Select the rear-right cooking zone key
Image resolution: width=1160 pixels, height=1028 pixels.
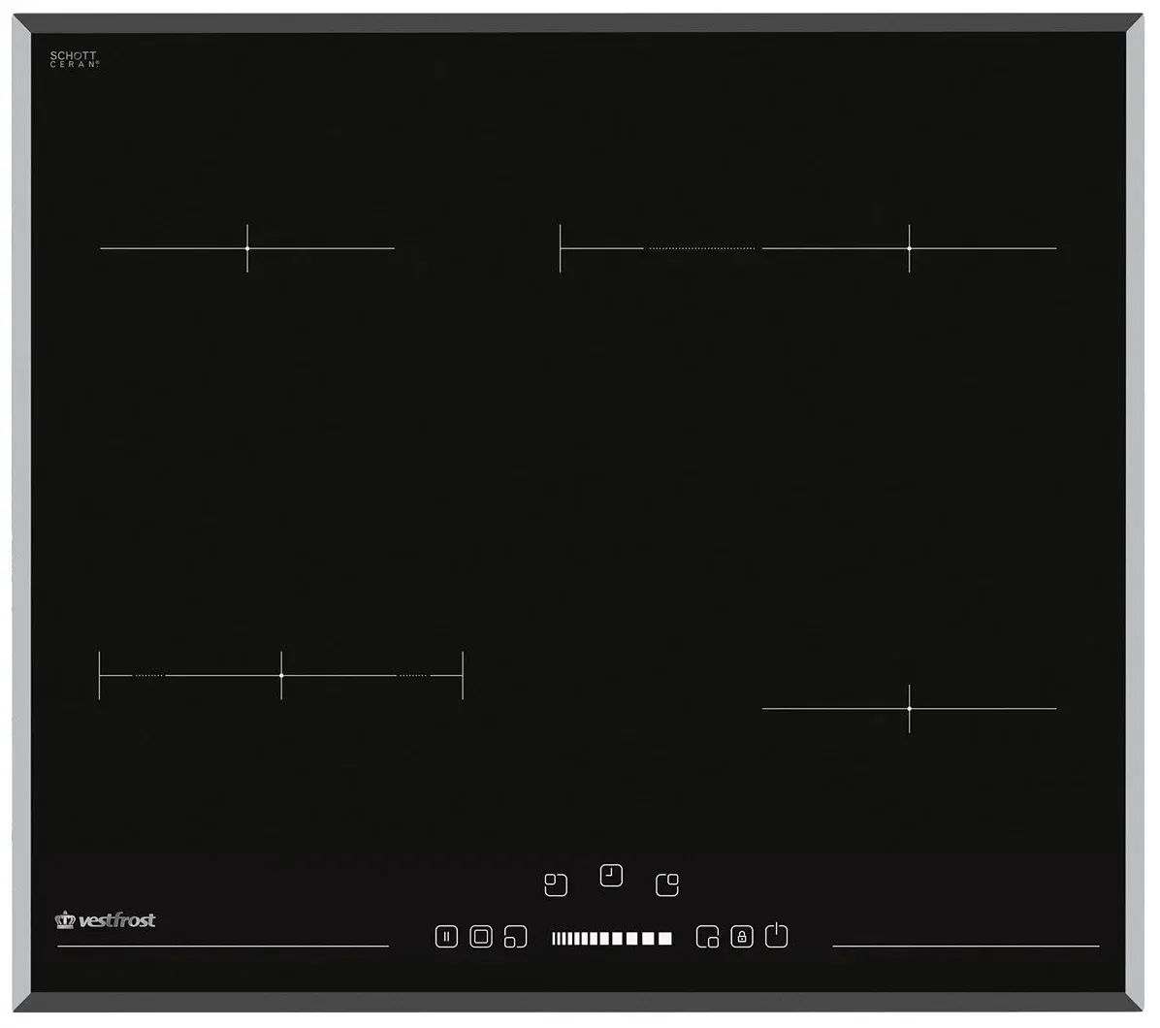pos(667,884)
